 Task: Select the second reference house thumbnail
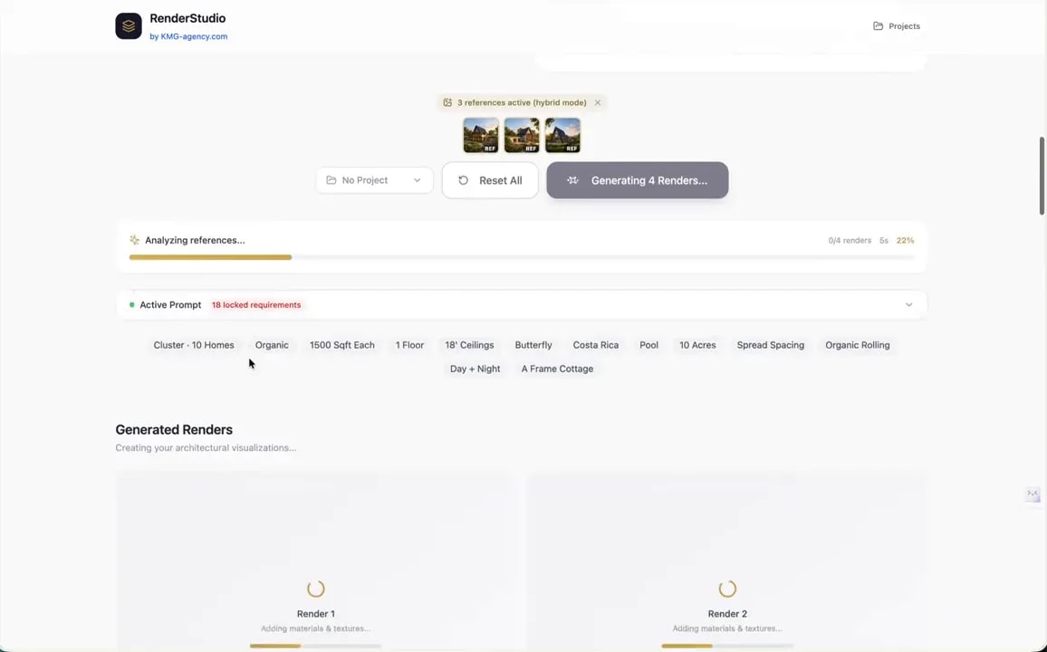click(522, 136)
